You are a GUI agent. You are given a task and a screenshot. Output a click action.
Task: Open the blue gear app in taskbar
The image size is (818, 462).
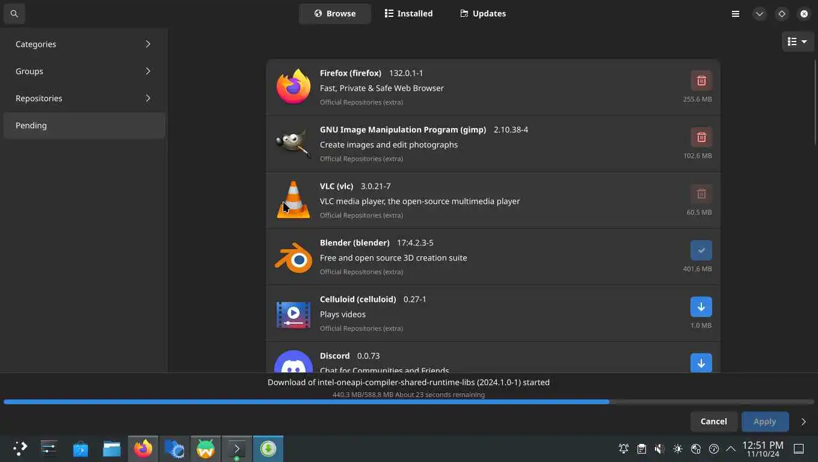click(174, 448)
